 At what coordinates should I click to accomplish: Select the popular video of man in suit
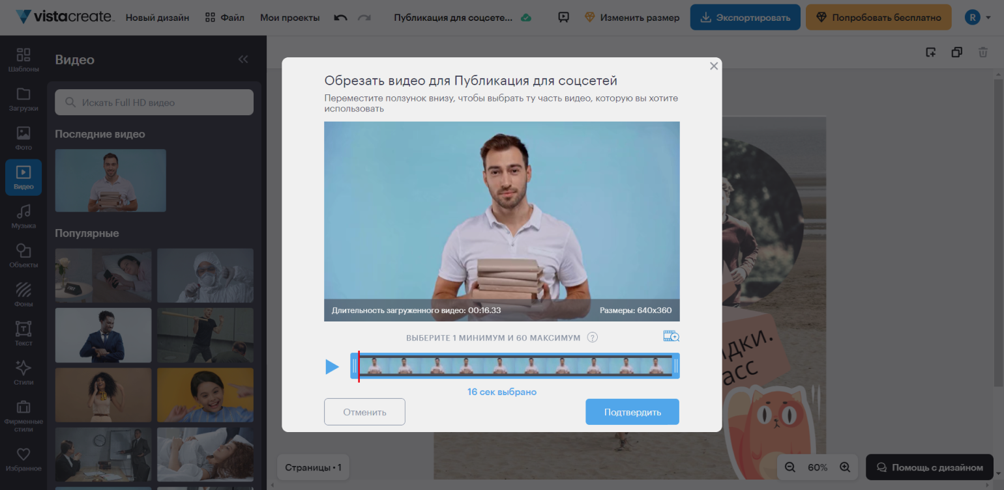(x=103, y=335)
